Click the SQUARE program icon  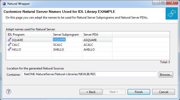pyautogui.click(x=9, y=40)
